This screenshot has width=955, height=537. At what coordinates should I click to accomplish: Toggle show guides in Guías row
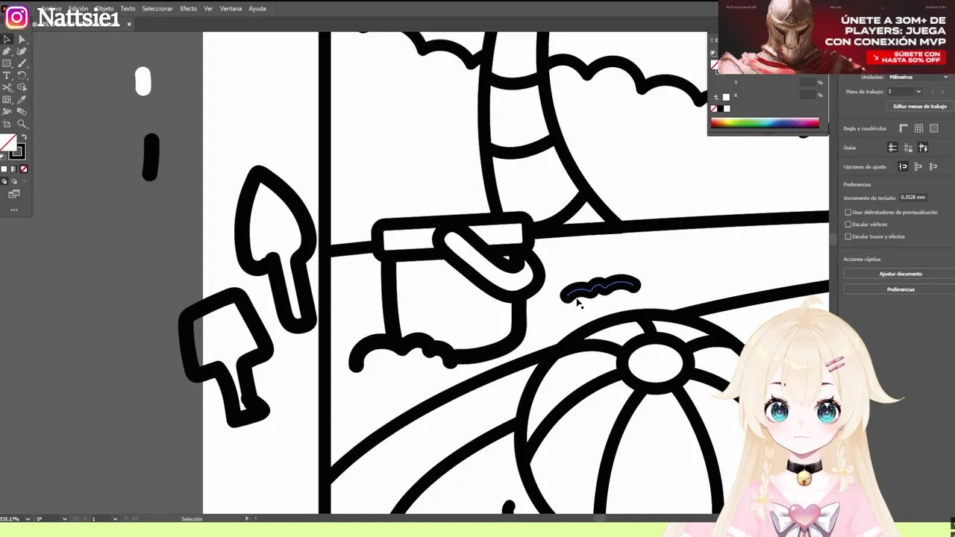(x=892, y=148)
